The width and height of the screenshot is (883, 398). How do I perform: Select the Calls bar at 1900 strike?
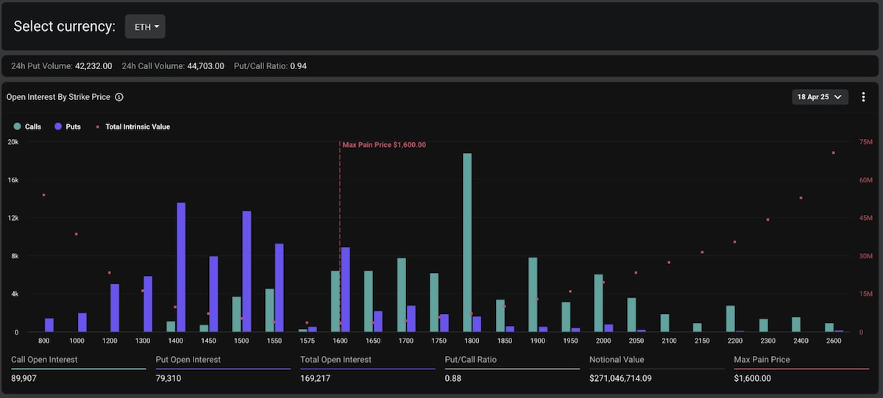coord(533,294)
